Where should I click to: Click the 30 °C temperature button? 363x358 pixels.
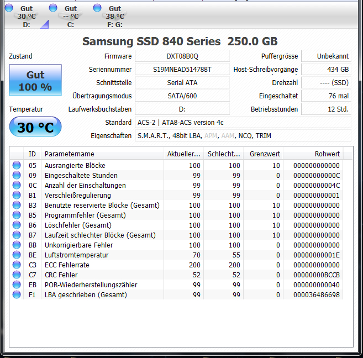coord(35,127)
